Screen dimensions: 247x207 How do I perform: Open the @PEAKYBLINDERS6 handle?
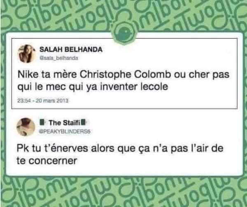pyautogui.click(x=65, y=132)
